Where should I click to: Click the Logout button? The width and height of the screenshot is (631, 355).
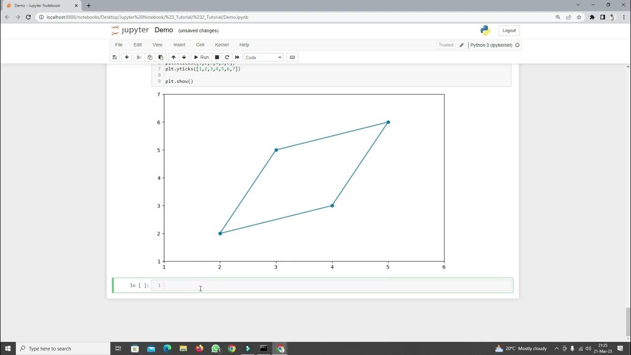pyautogui.click(x=509, y=31)
